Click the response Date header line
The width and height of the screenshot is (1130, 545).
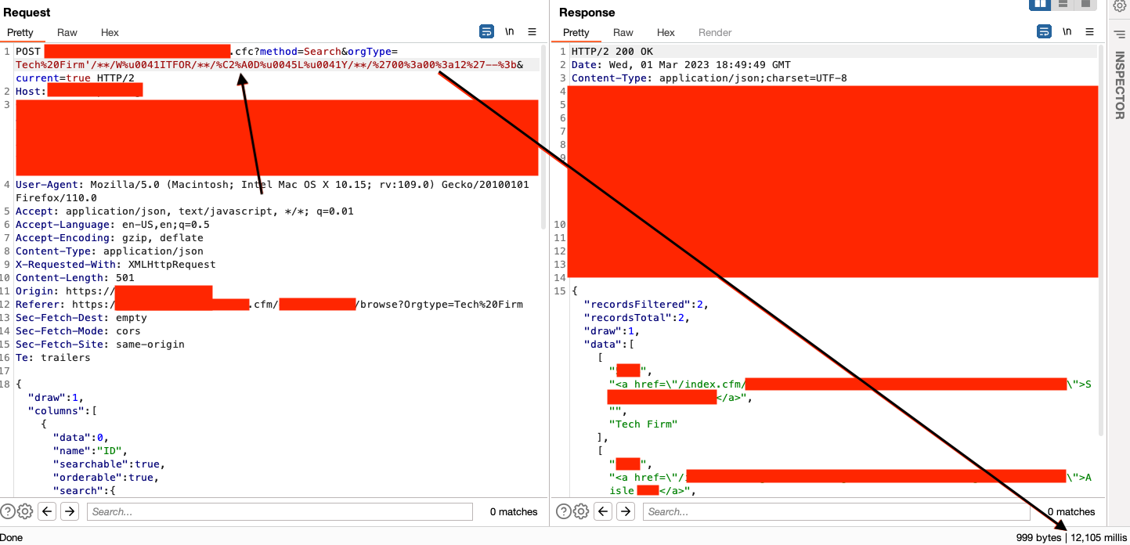pos(681,65)
